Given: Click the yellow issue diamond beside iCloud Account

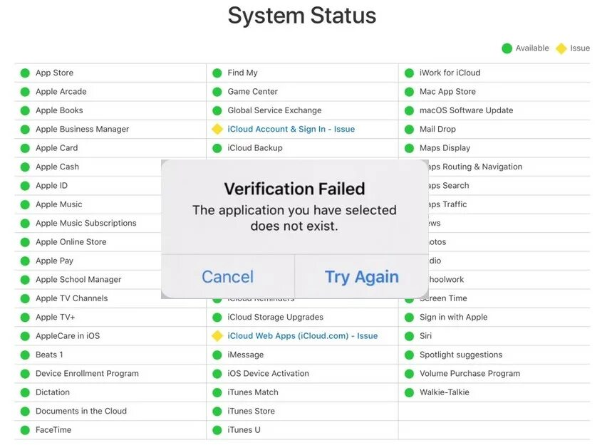Looking at the screenshot, I should tap(217, 129).
